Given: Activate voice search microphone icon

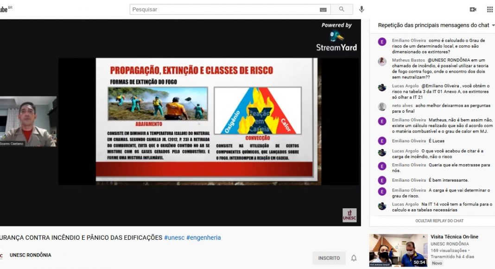Looking at the screenshot, I should click(x=362, y=9).
